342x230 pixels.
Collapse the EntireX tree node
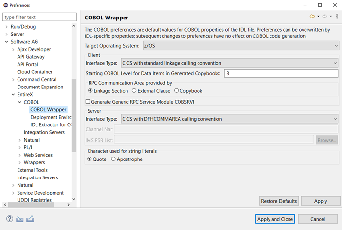13,95
